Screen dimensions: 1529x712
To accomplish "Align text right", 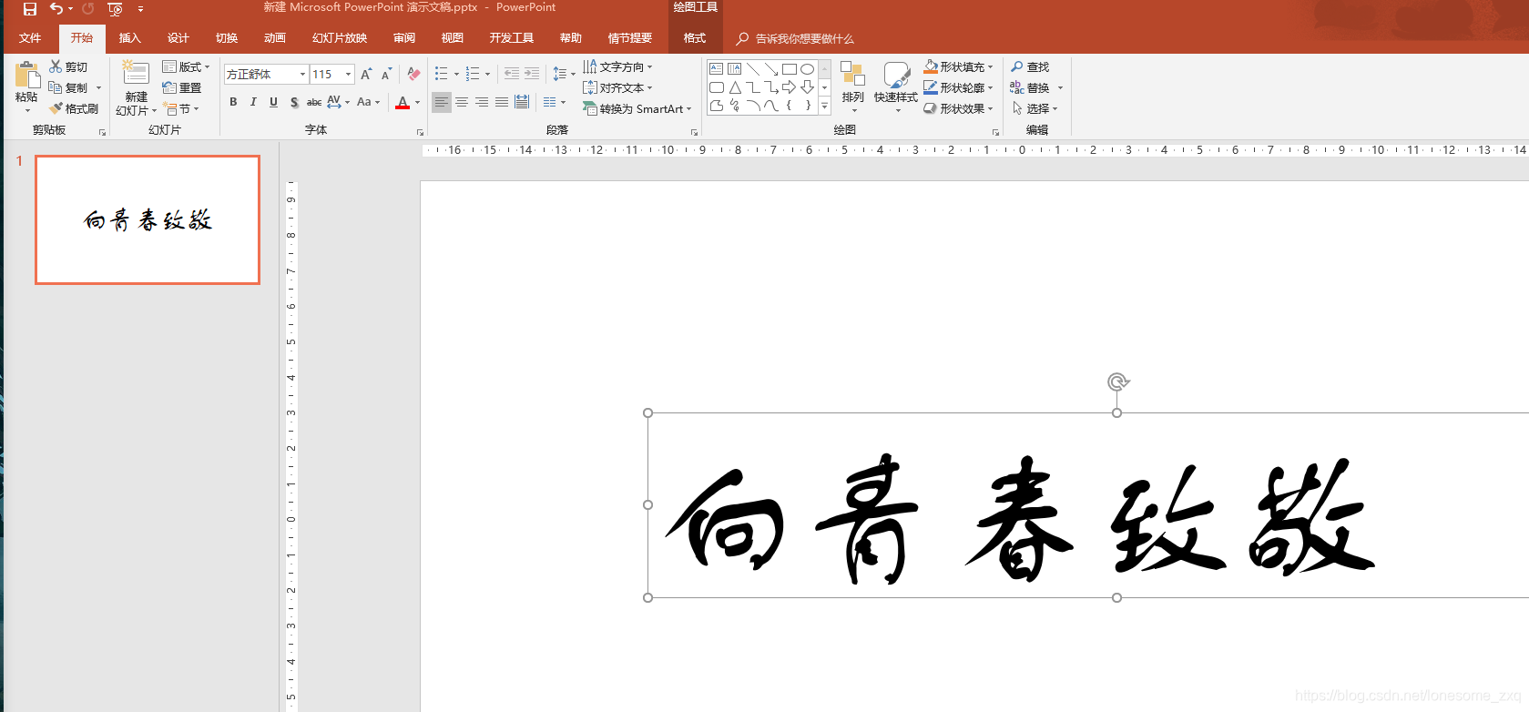I will coord(482,102).
